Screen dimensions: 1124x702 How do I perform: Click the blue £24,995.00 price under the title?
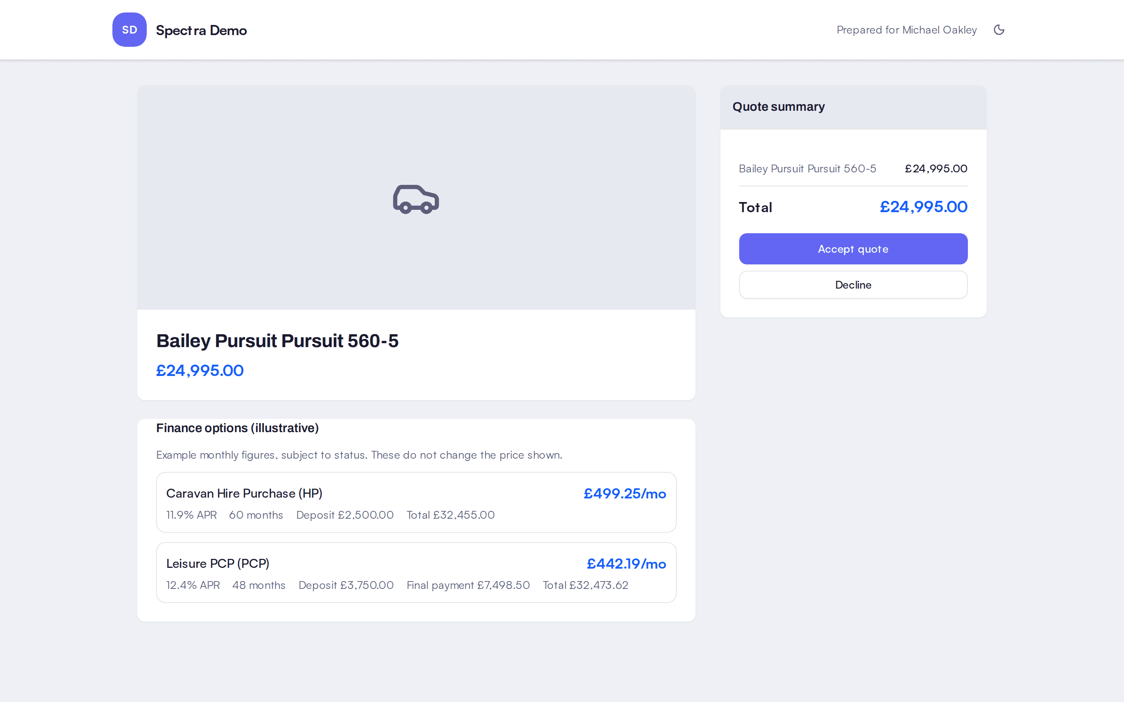point(200,370)
